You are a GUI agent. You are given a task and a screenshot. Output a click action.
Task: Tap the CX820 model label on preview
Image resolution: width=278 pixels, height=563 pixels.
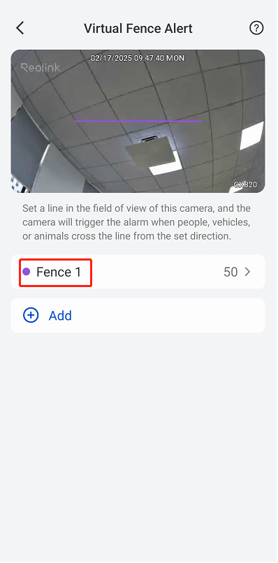click(245, 184)
